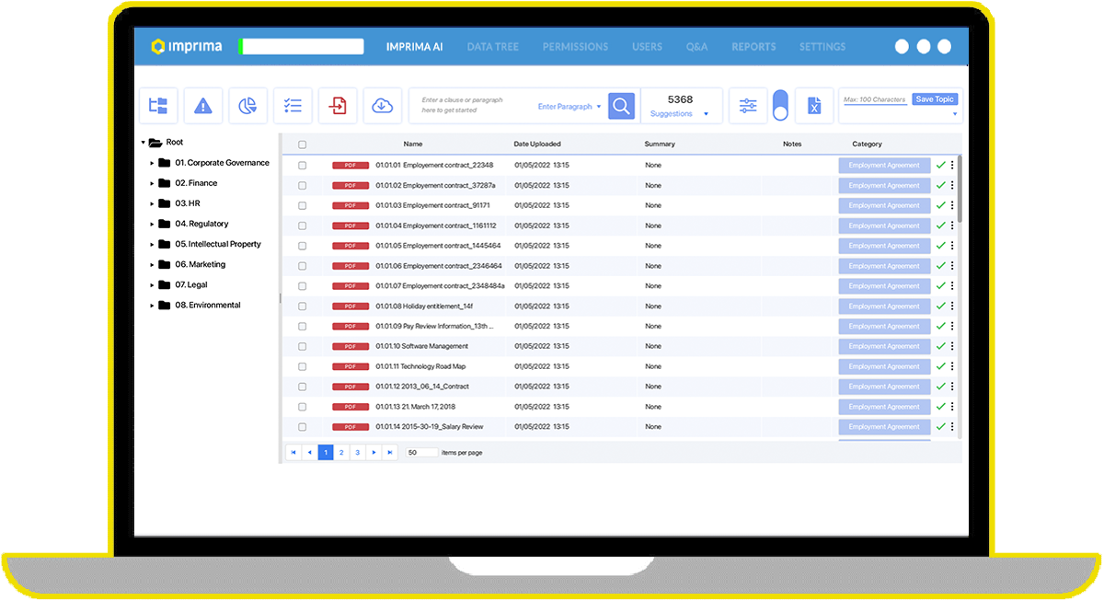Viewport: 1104px width, 601px height.
Task: Open the three-dot menu for Technology Road Map
Action: click(x=952, y=366)
